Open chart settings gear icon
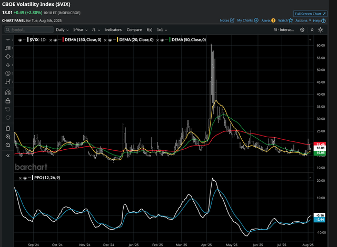The height and width of the screenshot is (247, 337). point(302,30)
